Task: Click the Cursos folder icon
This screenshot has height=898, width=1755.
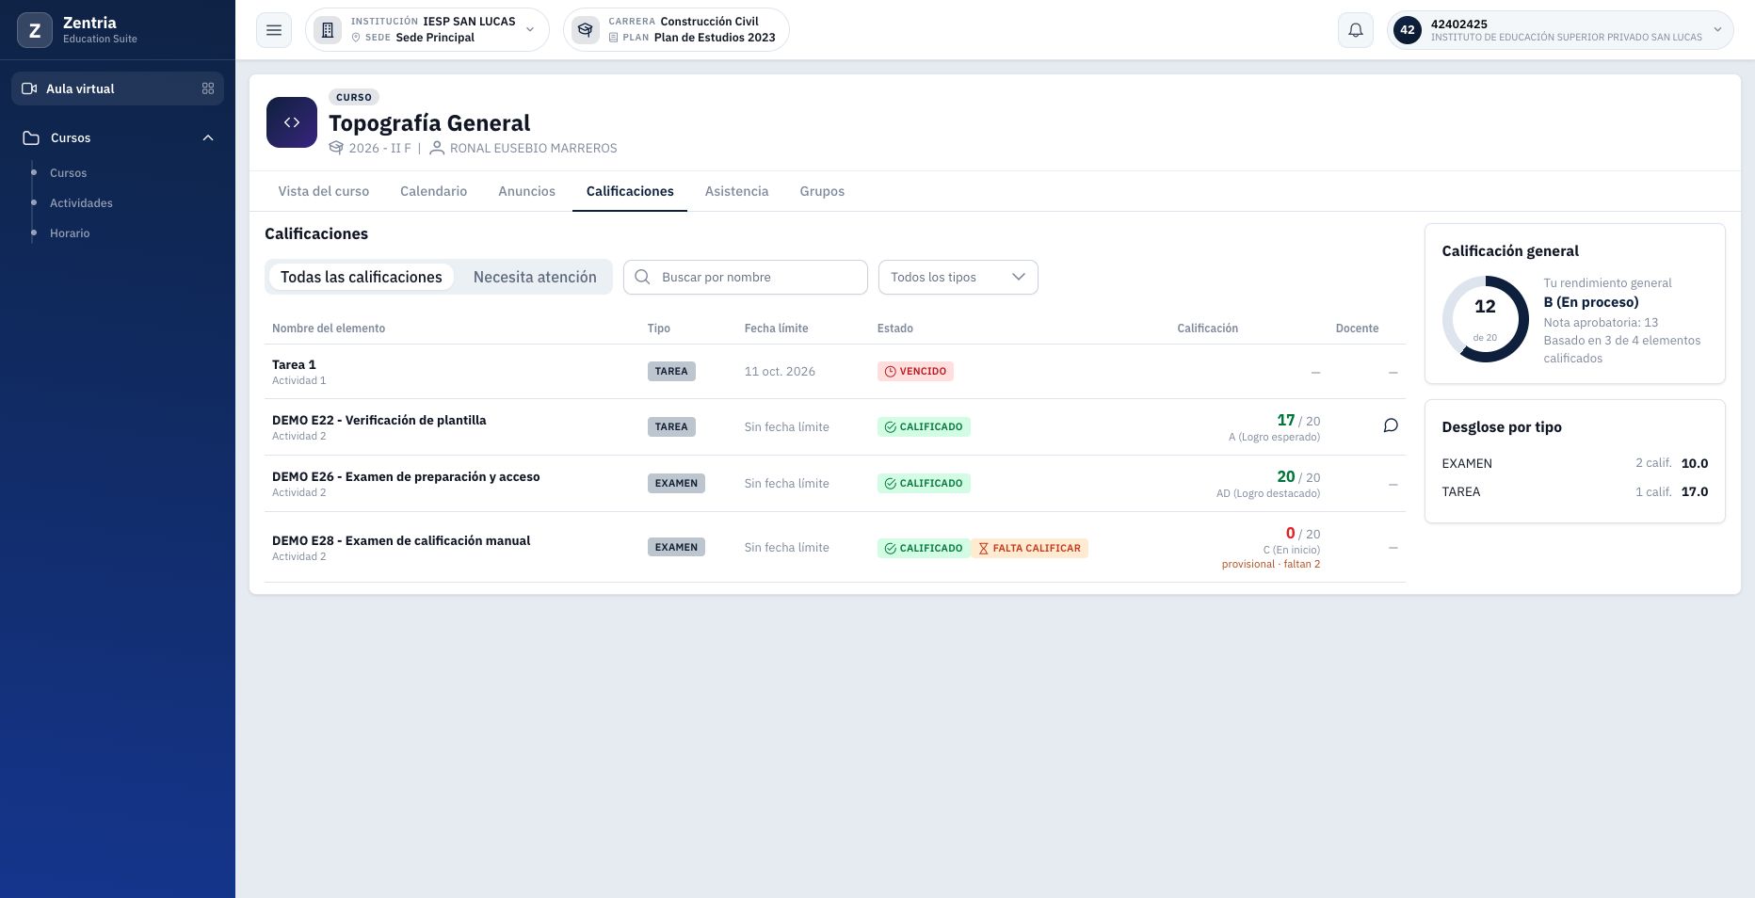Action: click(31, 137)
